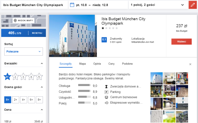Open the hotel exterior thumbnail in gallery
The image size is (198, 123).
[x=157, y=78]
